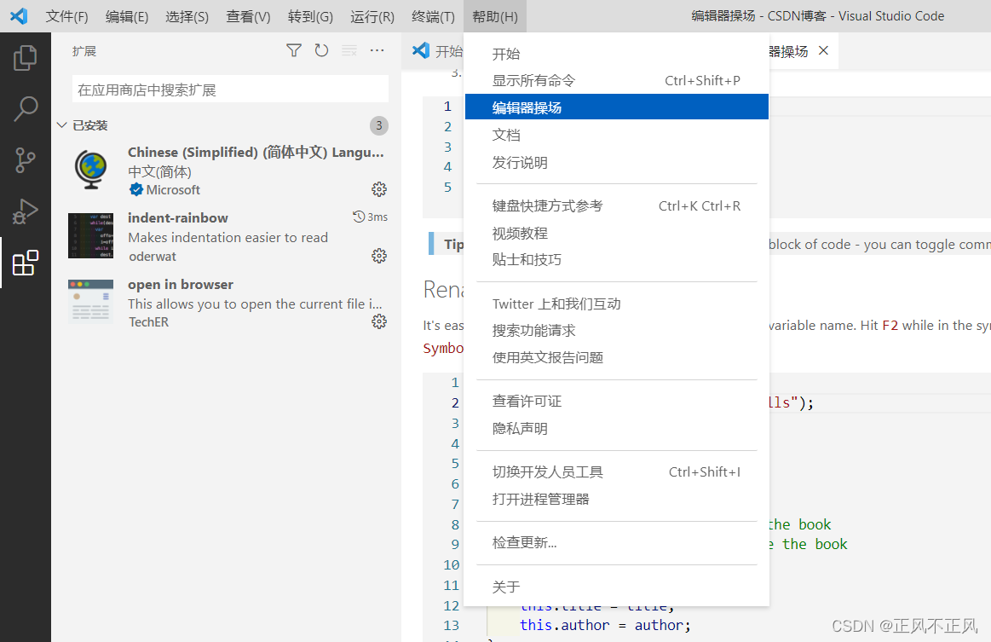Open settings gear for open in browser
991x642 pixels.
point(379,321)
